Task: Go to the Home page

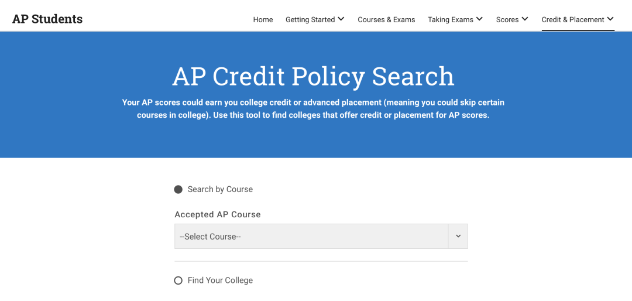Action: (x=263, y=19)
